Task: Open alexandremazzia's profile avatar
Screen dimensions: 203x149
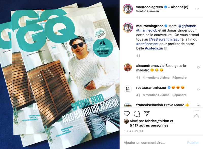Action: (128, 67)
